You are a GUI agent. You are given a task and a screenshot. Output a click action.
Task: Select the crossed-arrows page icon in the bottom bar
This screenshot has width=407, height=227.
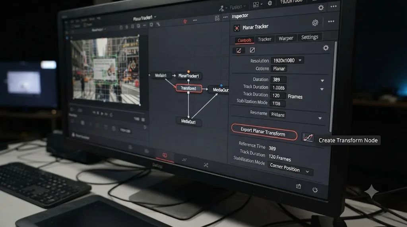(x=206, y=165)
